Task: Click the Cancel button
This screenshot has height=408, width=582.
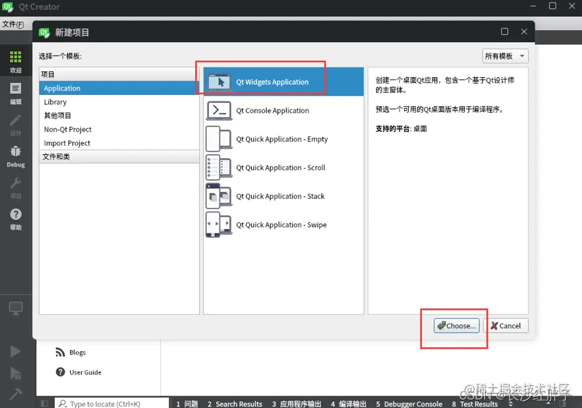Action: click(506, 326)
